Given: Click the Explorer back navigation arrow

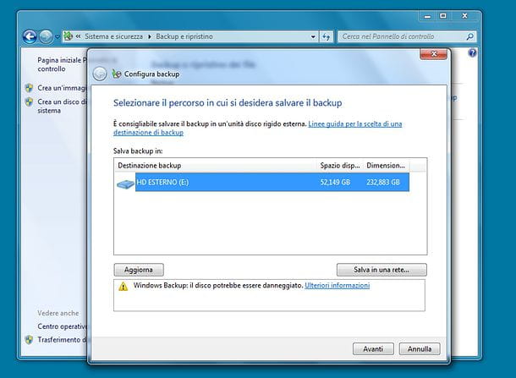Looking at the screenshot, I should click(30, 36).
